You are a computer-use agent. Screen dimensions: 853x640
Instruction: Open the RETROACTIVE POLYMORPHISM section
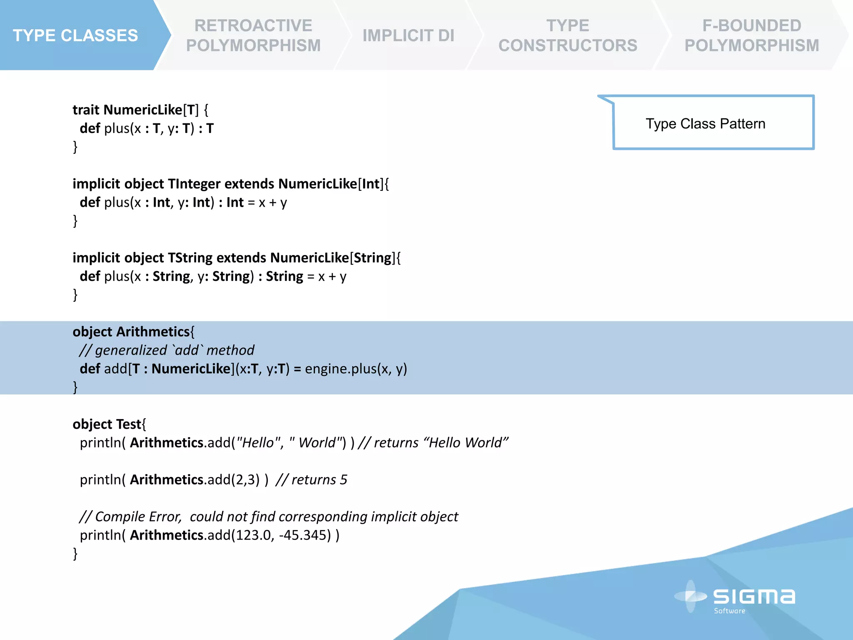pos(253,35)
